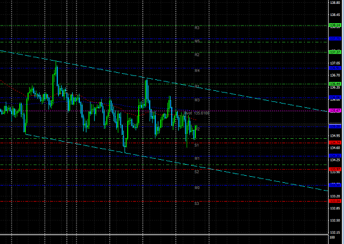
Task: Click the M4 pivot level label
Action: (197, 71)
